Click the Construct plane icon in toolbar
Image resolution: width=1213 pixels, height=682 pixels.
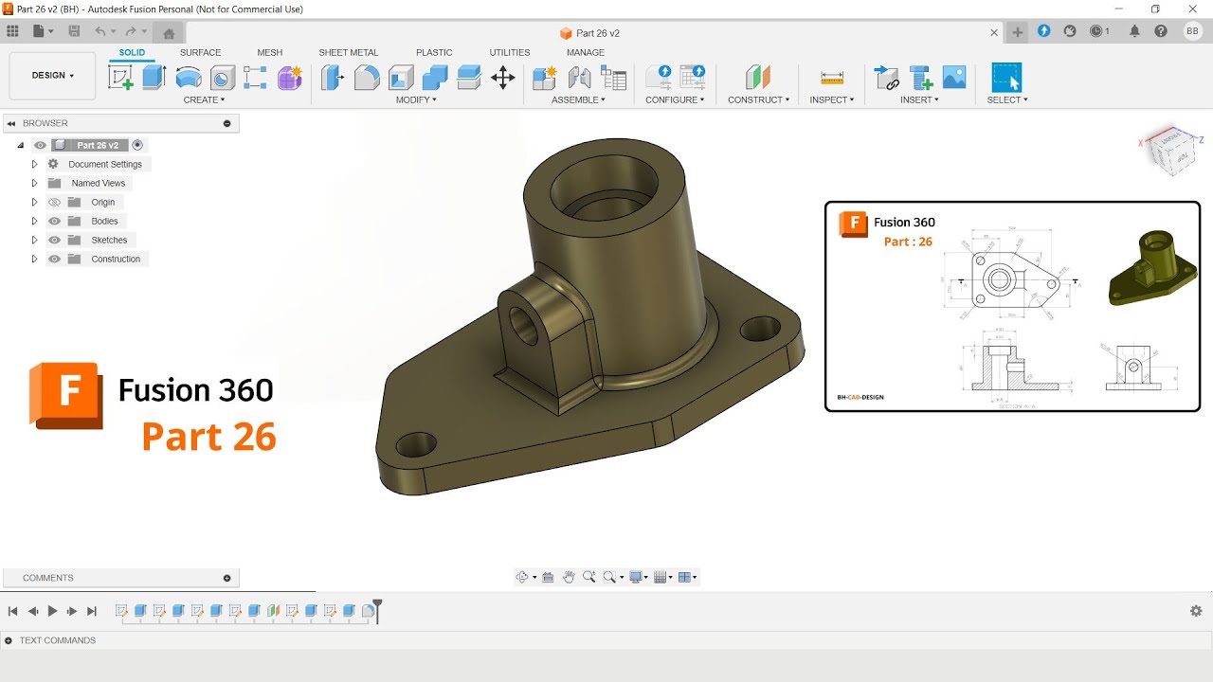757,78
